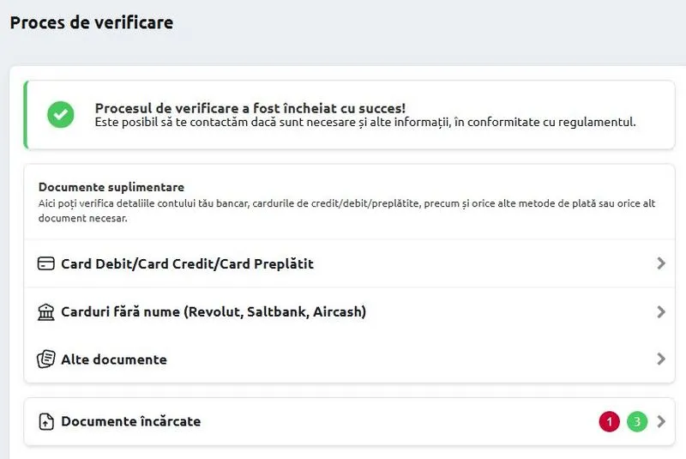
Task: Click the upload file icon beside Documente încărcate
Action: 46,421
